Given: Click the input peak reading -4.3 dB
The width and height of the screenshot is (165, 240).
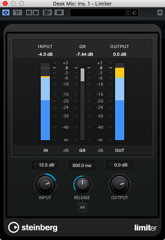Looking at the screenshot, I should (45, 54).
